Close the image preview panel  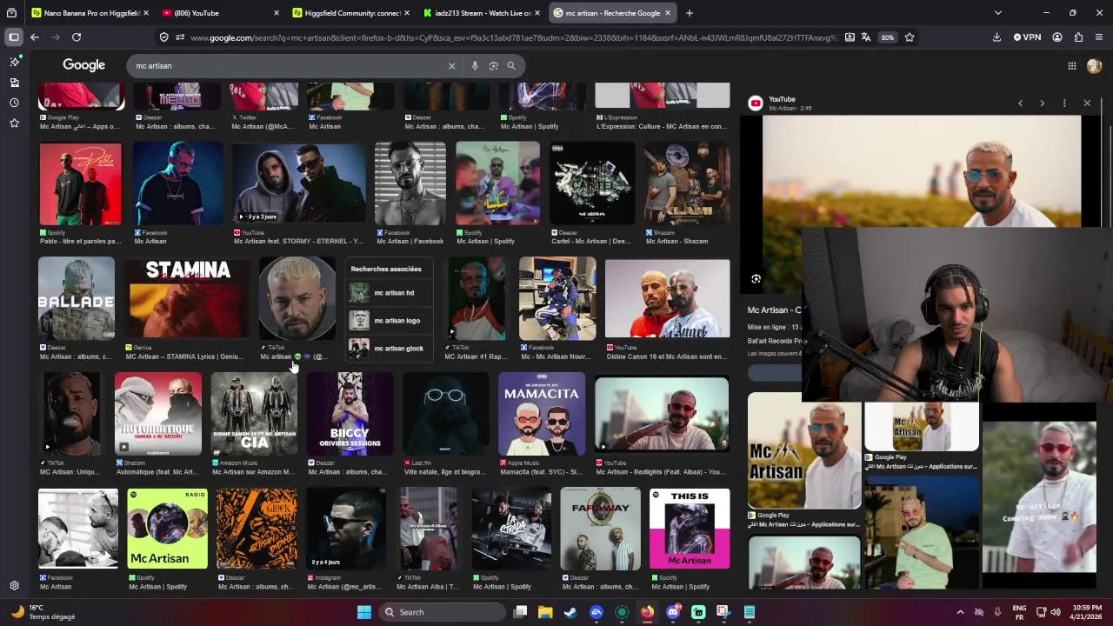(1087, 103)
